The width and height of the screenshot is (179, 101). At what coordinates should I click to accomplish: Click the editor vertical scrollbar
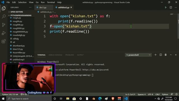click(x=178, y=26)
